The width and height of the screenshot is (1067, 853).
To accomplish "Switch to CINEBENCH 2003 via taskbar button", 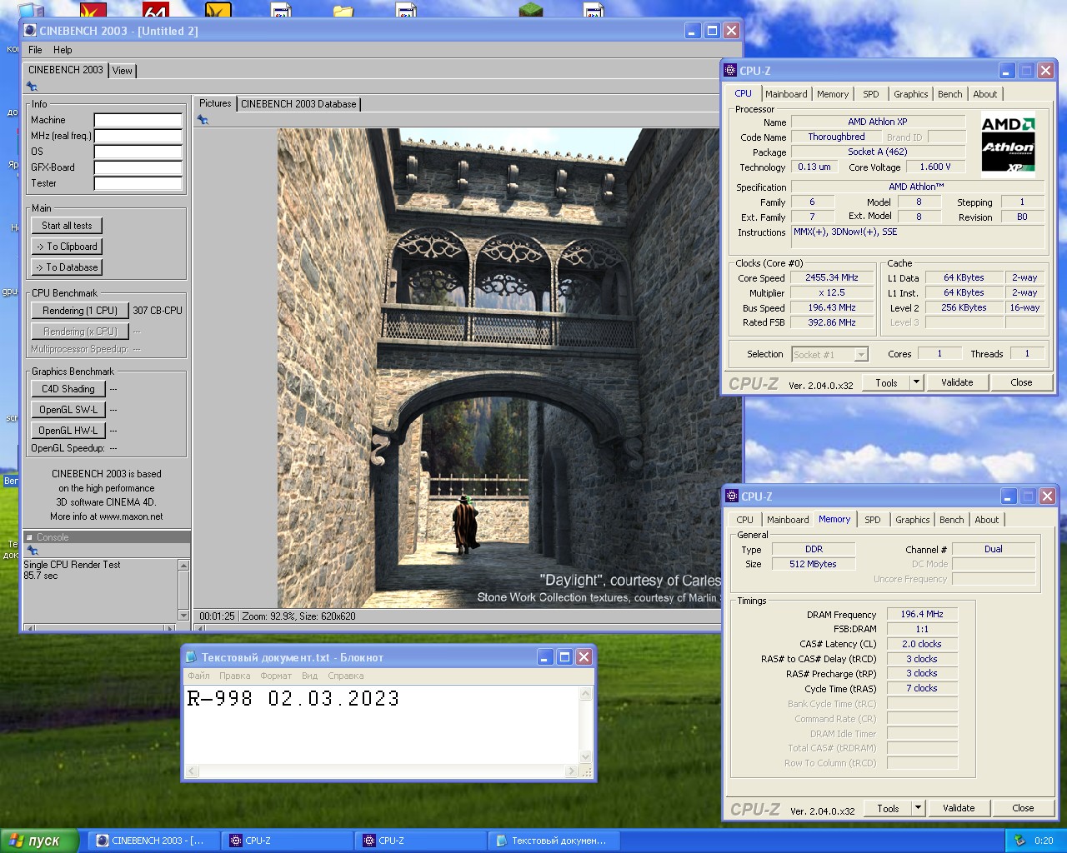I will click(153, 841).
